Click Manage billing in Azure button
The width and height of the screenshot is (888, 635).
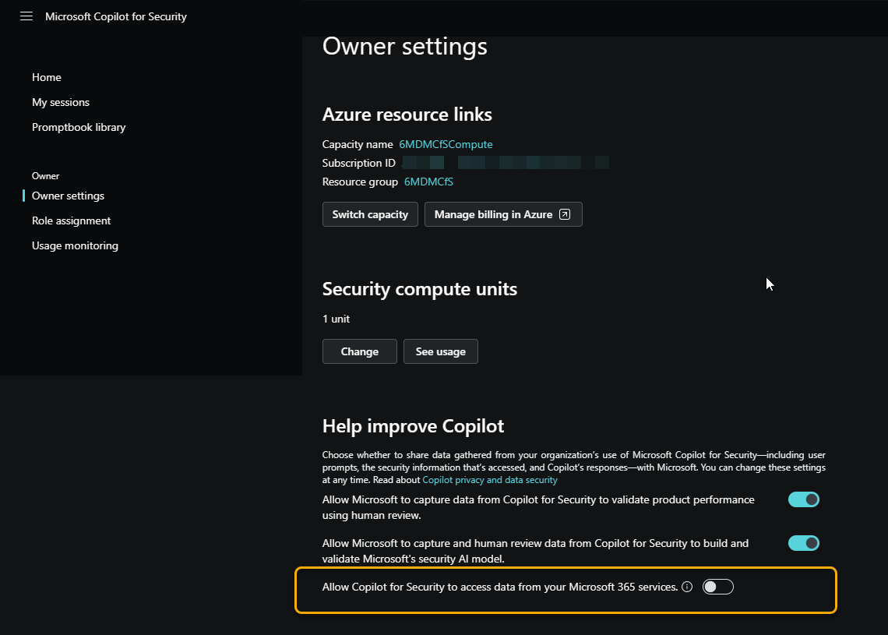[503, 214]
